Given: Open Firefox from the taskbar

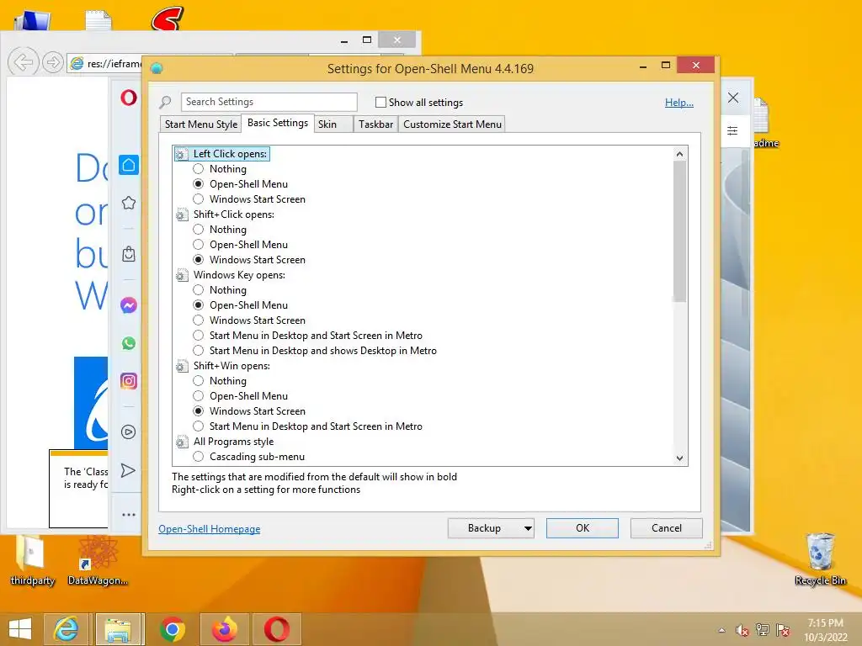Looking at the screenshot, I should [x=224, y=629].
